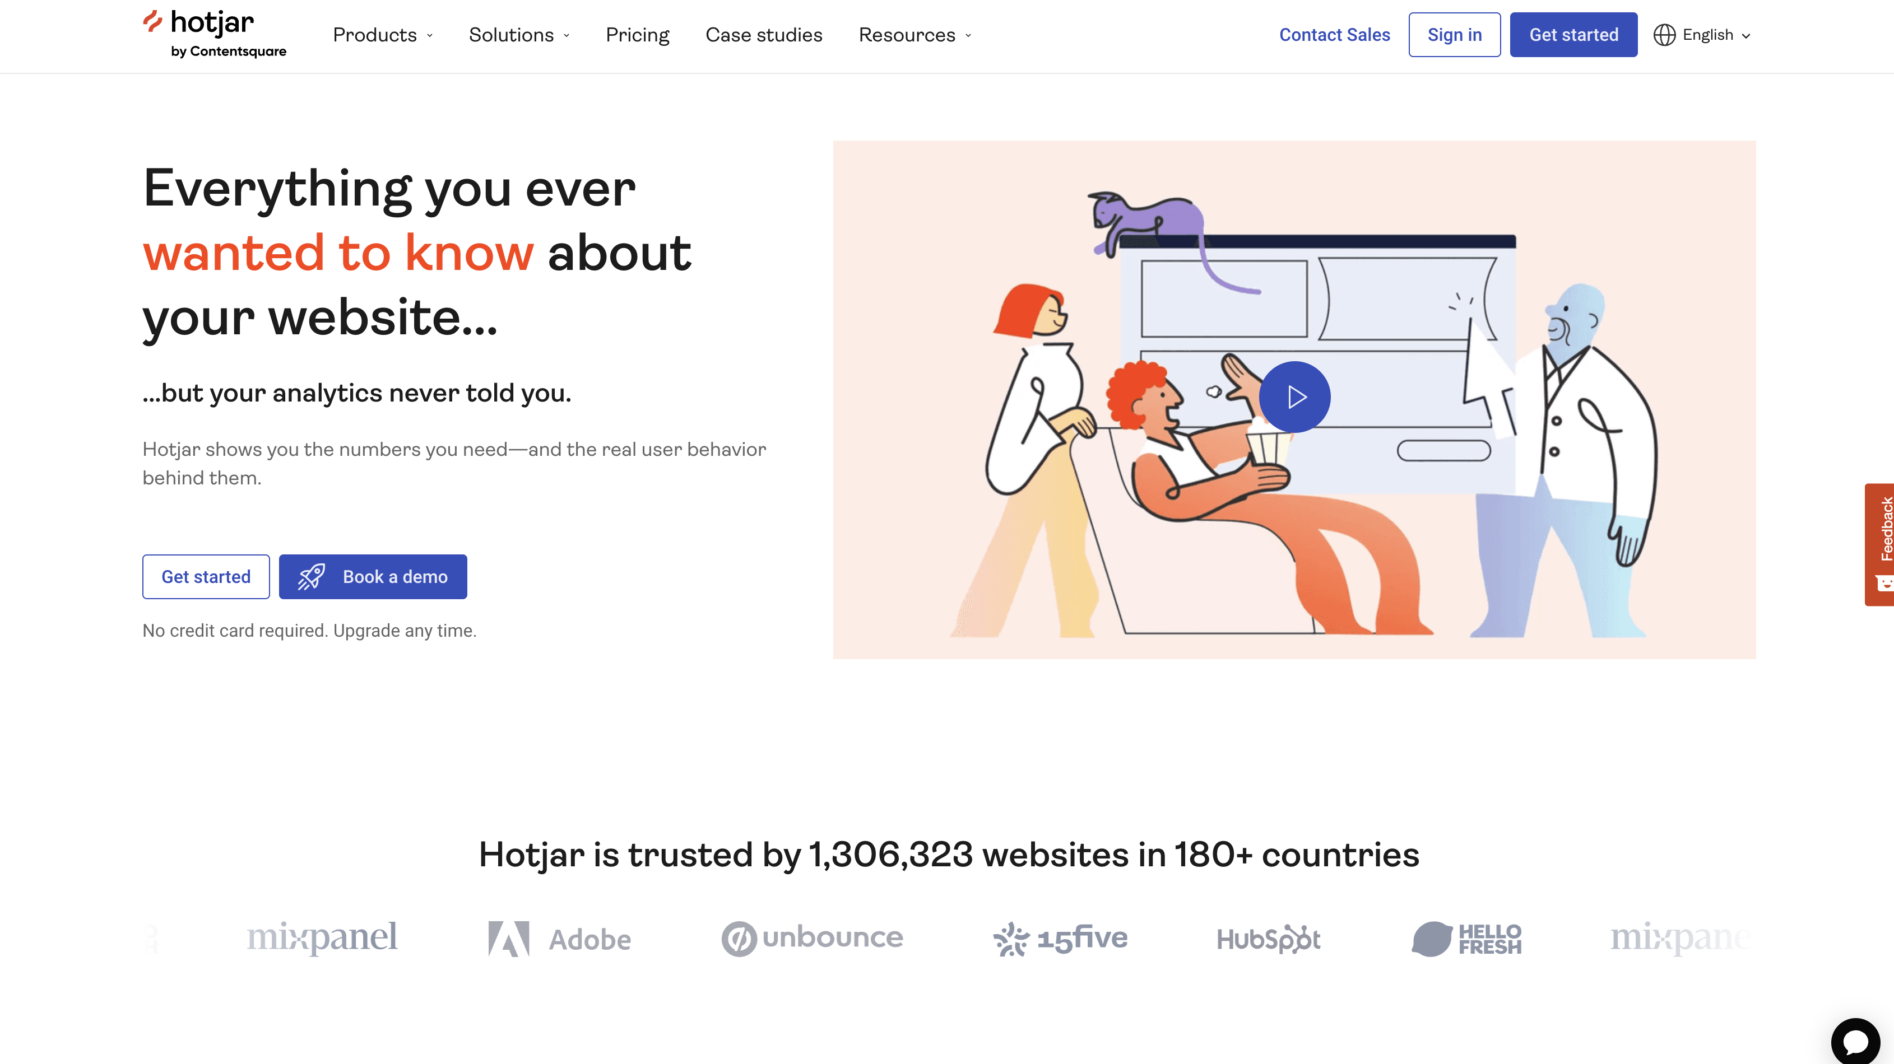Click the HubSpot logo

[1268, 939]
